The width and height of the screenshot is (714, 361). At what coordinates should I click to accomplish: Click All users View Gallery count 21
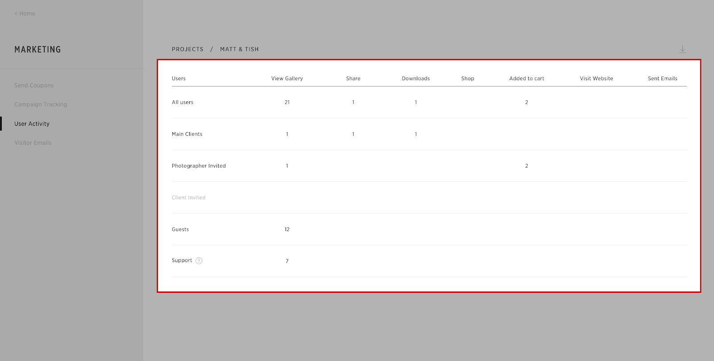click(287, 103)
